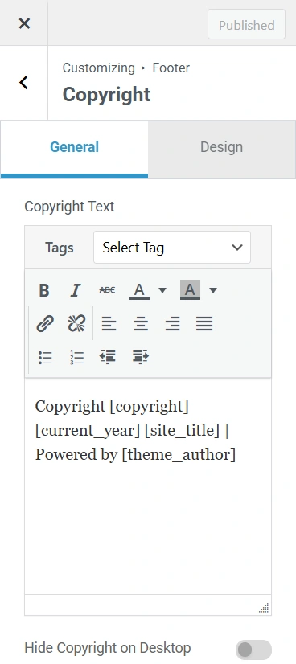The height and width of the screenshot is (664, 296).
Task: Toggle italic formatting
Action: (x=76, y=290)
